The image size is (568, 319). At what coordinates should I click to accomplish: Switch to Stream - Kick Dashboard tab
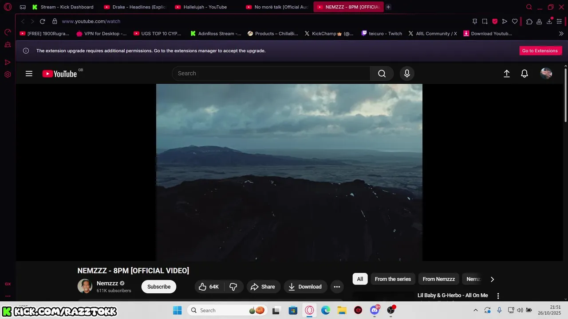click(x=63, y=7)
